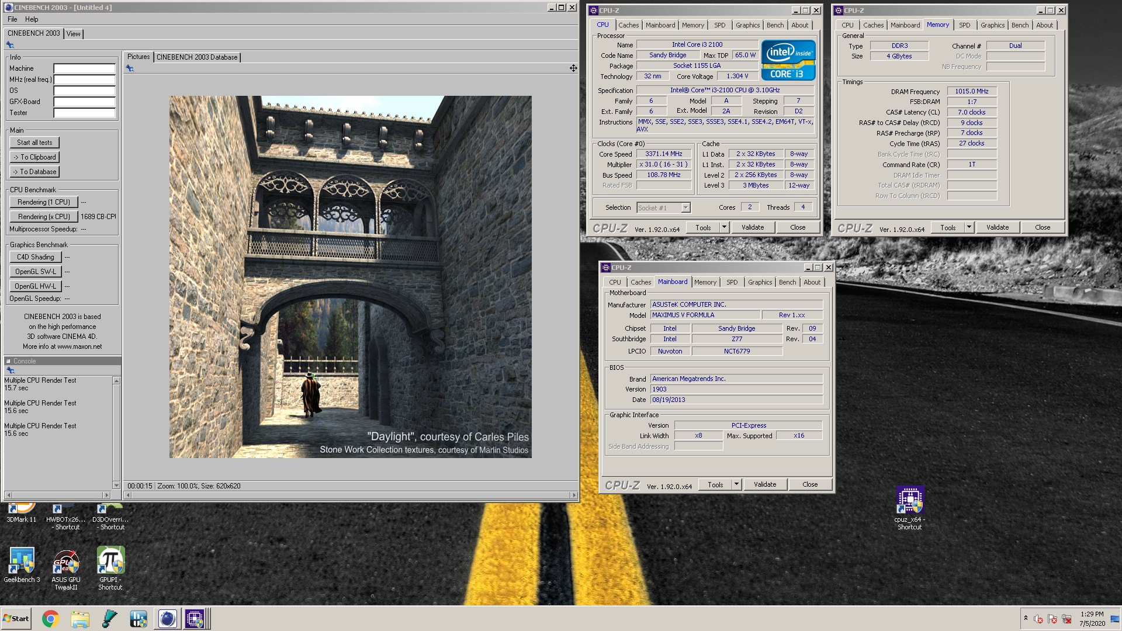The height and width of the screenshot is (631, 1122).
Task: Click the CPU-Z title icon of the Mainboard window
Action: [605, 268]
